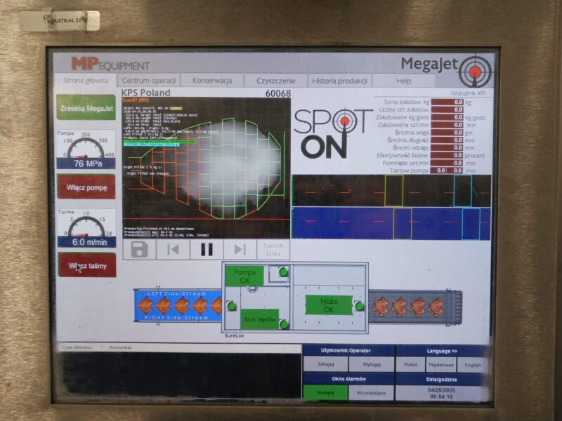Click the KPS Poland label
562x421 pixels.
(146, 93)
